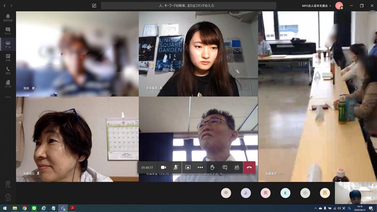This screenshot has height=212, width=377.
Task: Click the new chat compose icon
Action: pos(94,6)
